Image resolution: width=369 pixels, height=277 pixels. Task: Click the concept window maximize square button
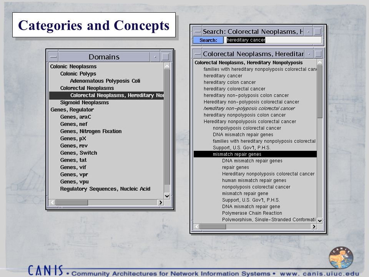318,54
